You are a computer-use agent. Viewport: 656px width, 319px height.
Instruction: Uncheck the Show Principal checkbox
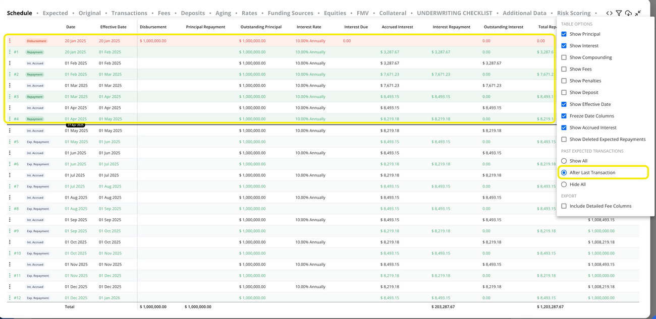(x=564, y=34)
